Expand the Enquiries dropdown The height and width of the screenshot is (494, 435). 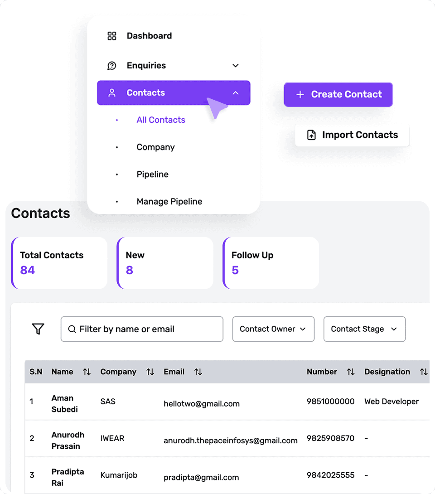pos(235,65)
